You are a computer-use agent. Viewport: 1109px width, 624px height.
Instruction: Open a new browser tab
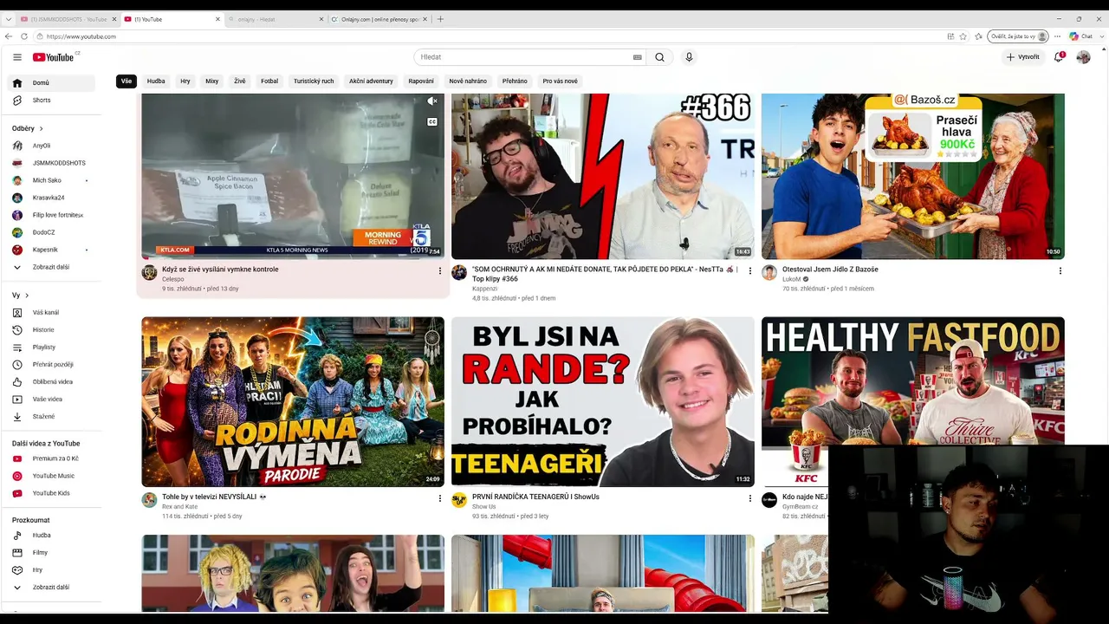point(440,19)
